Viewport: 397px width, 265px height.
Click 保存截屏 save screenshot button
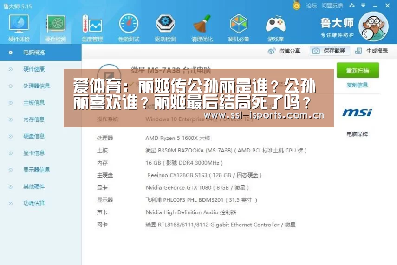[x=330, y=51]
